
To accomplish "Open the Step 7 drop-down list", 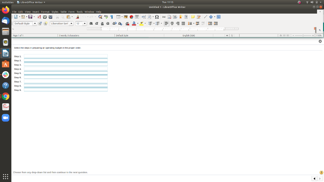I will pyautogui.click(x=66, y=81).
